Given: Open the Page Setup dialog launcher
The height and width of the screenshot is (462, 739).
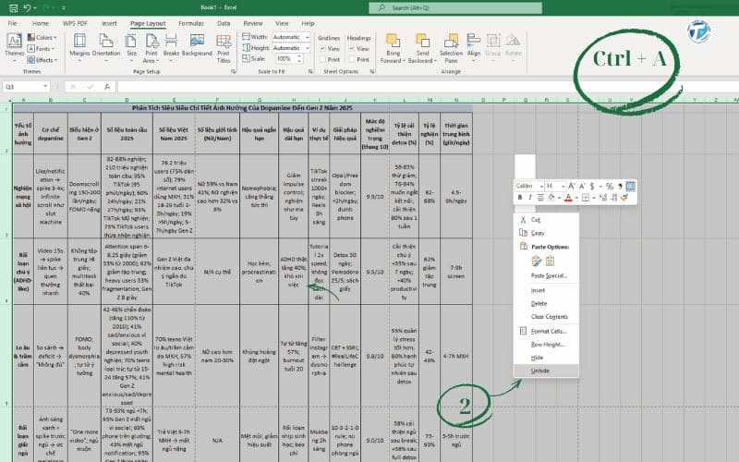Looking at the screenshot, I should point(234,72).
